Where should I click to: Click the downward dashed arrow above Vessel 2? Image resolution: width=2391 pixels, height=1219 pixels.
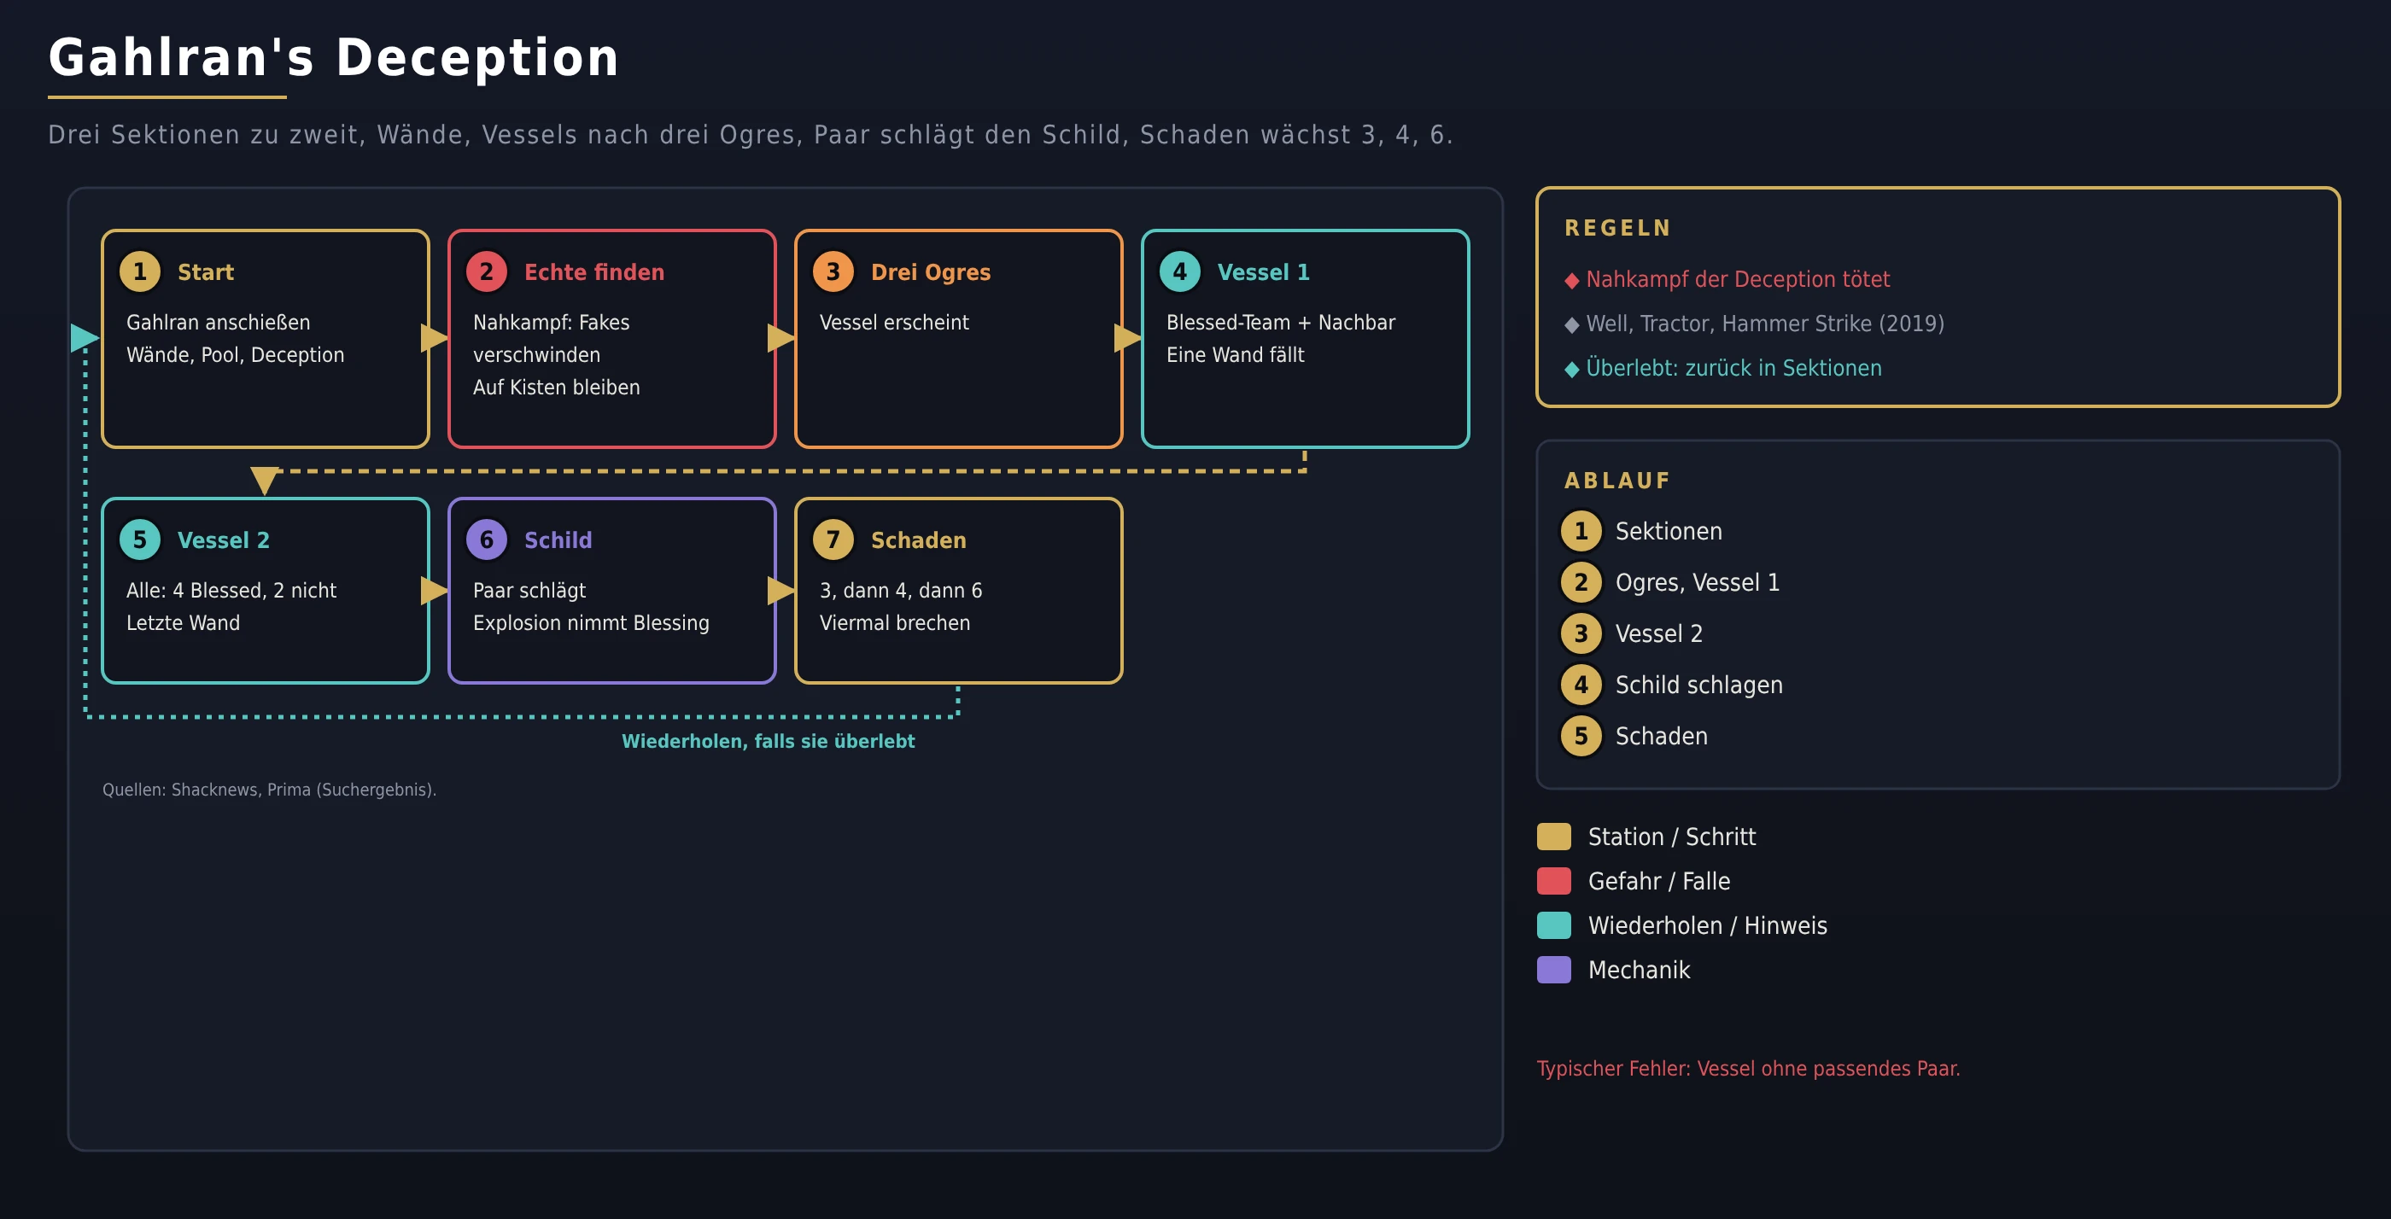coord(265,481)
